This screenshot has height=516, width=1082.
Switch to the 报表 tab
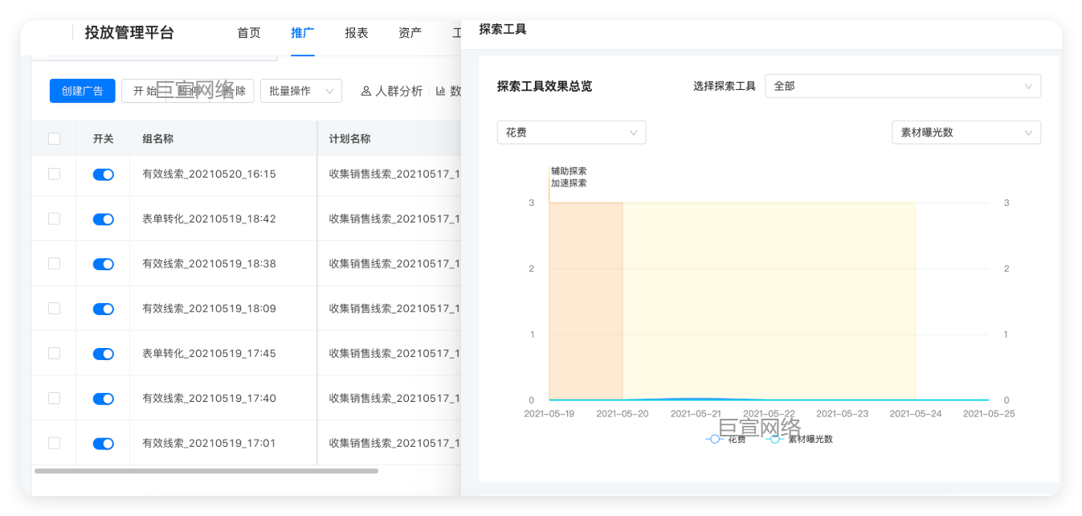click(x=356, y=33)
